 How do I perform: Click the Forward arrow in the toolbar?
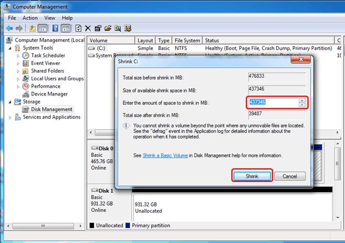19,28
